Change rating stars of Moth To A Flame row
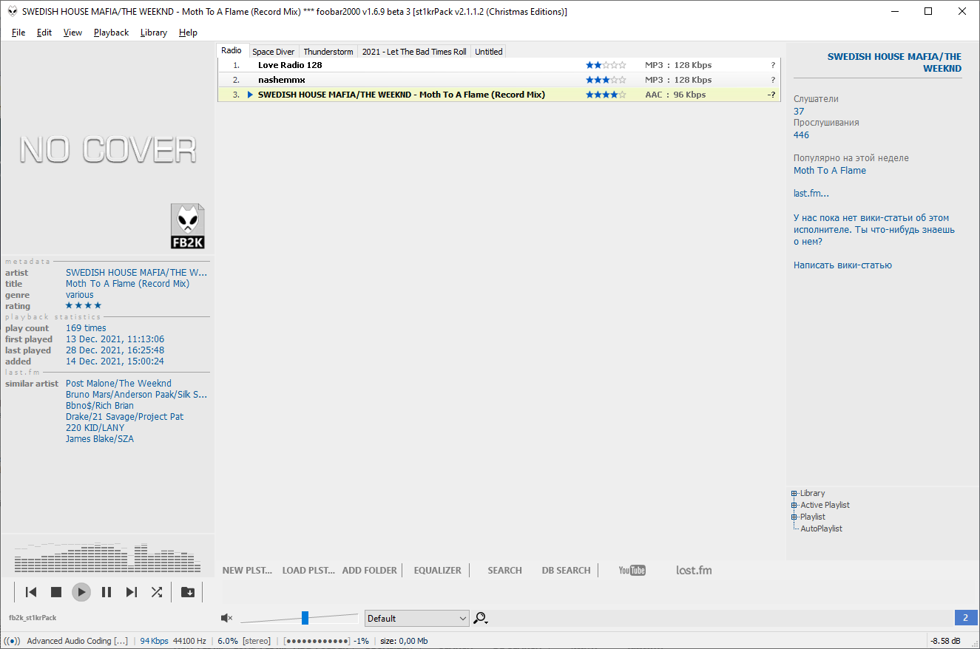 pyautogui.click(x=606, y=95)
